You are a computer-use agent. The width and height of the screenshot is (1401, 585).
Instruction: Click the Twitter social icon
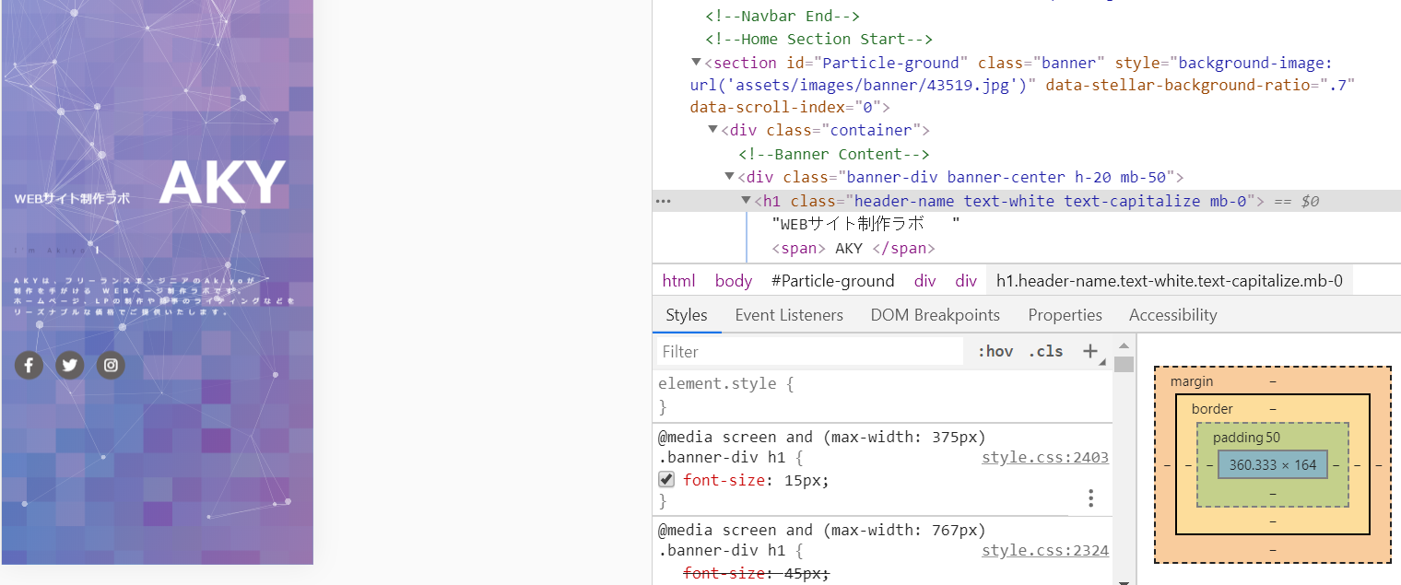(69, 366)
